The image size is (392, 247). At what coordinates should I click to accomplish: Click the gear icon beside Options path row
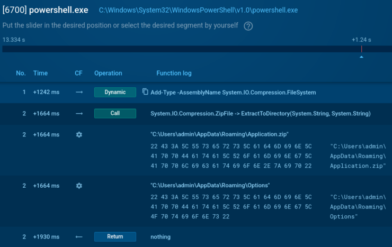coord(79,186)
